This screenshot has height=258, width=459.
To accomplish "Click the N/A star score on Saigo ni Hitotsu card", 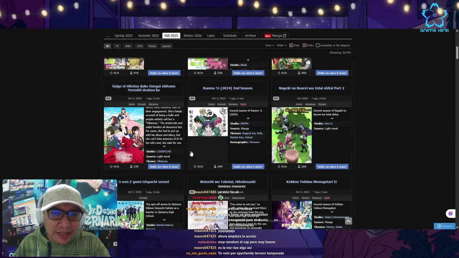I will (114, 167).
